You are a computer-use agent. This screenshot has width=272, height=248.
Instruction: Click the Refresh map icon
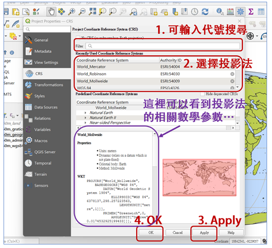click(205, 11)
